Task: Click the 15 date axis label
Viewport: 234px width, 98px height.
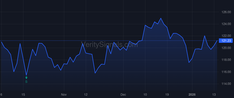Action: 23,95
